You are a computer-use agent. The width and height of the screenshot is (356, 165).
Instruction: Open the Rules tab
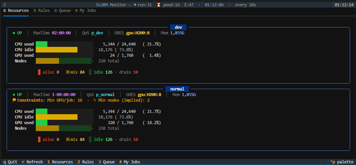click(41, 11)
